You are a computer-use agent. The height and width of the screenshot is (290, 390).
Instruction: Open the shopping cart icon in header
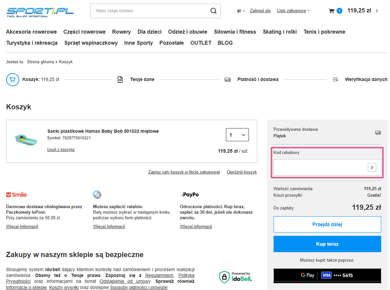point(331,11)
